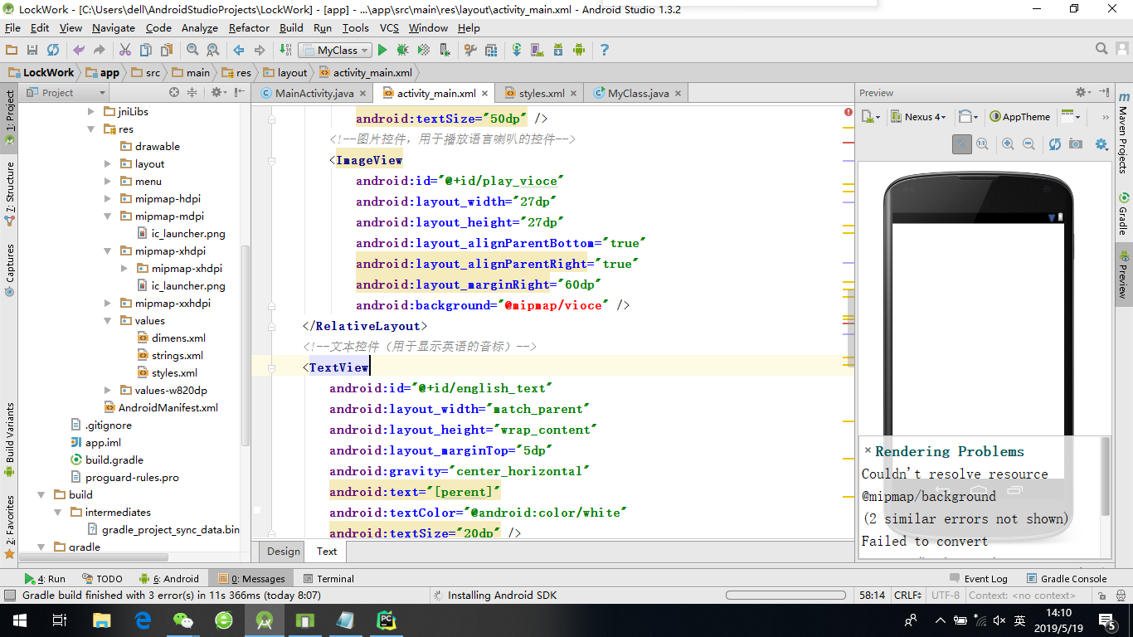Toggle the Favorites tool window
Viewport: 1133px width, 637px height.
point(10,526)
